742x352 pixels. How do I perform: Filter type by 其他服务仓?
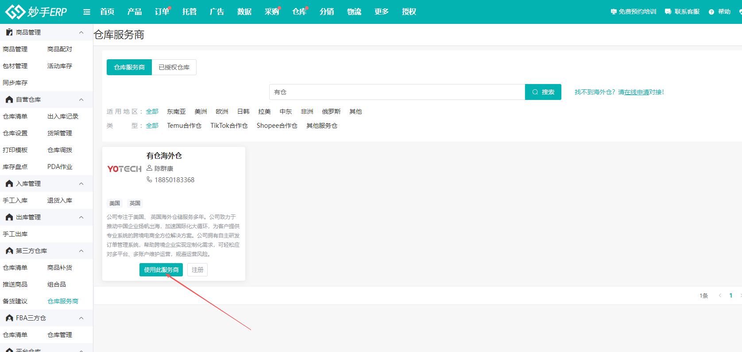coord(322,126)
